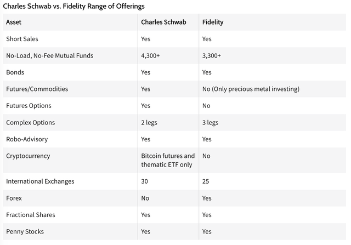
Task: Select the 'Asset' column header
Action: click(14, 22)
